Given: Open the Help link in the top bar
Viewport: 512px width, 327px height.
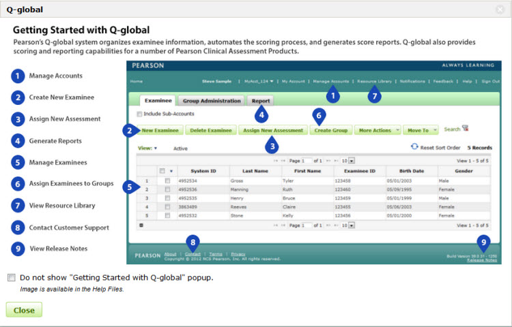Looking at the screenshot, I should click(x=467, y=82).
